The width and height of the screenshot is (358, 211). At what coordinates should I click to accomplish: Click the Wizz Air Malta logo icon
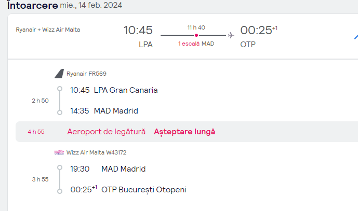(x=59, y=152)
